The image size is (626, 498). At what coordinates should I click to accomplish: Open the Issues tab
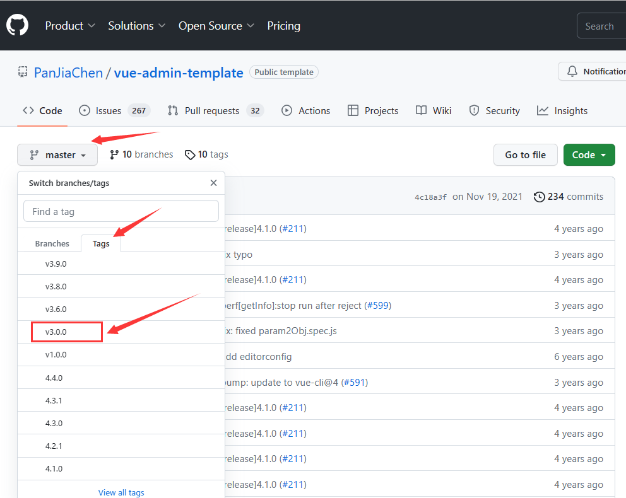coord(115,110)
